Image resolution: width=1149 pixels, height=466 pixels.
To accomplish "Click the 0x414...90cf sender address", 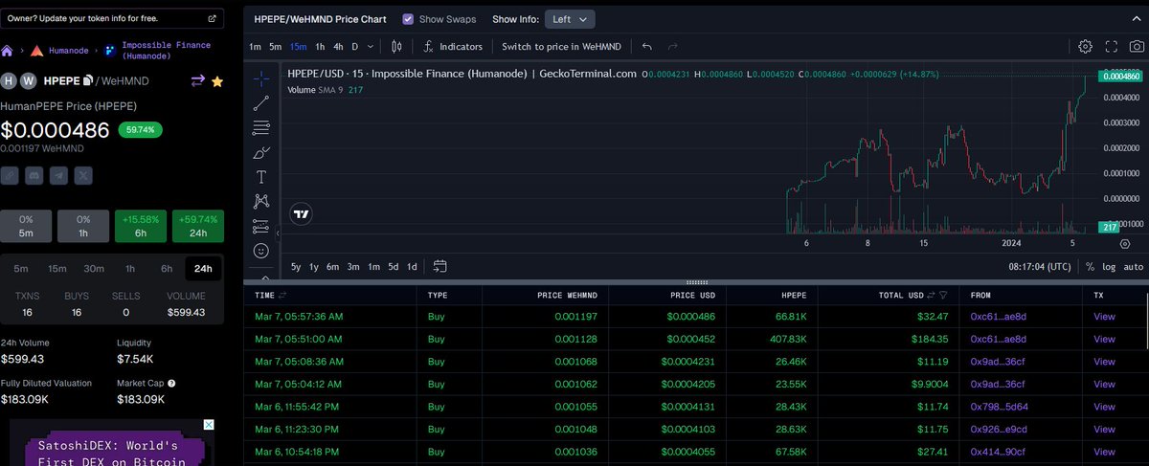I will click(998, 452).
